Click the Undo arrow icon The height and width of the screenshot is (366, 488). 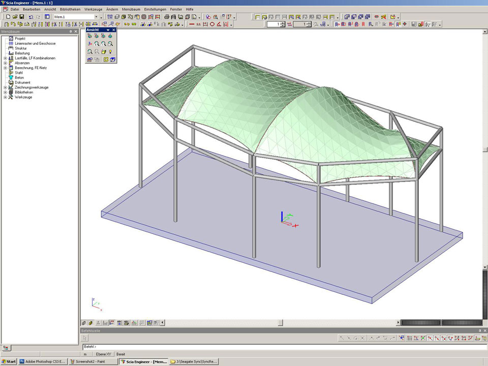point(31,17)
